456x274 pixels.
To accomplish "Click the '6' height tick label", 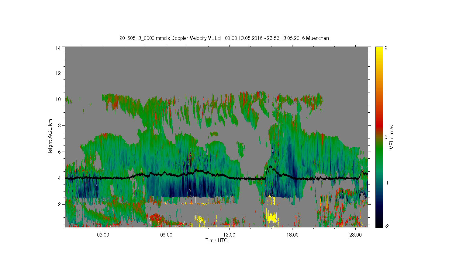I will coord(59,152).
